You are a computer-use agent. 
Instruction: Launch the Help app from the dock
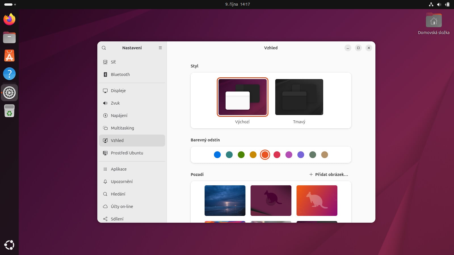pos(9,74)
